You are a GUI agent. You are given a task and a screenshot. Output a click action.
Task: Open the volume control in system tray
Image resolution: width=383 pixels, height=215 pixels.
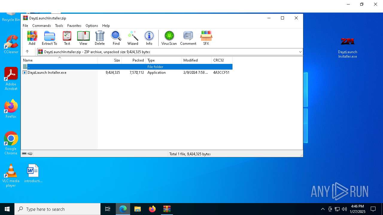tap(344, 209)
